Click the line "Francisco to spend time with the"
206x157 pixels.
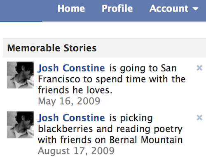pos(112,79)
